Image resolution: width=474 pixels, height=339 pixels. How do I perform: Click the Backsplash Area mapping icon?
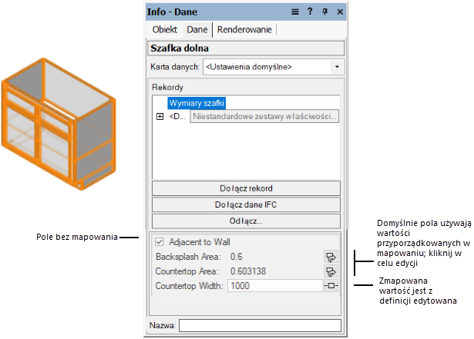[x=331, y=257]
